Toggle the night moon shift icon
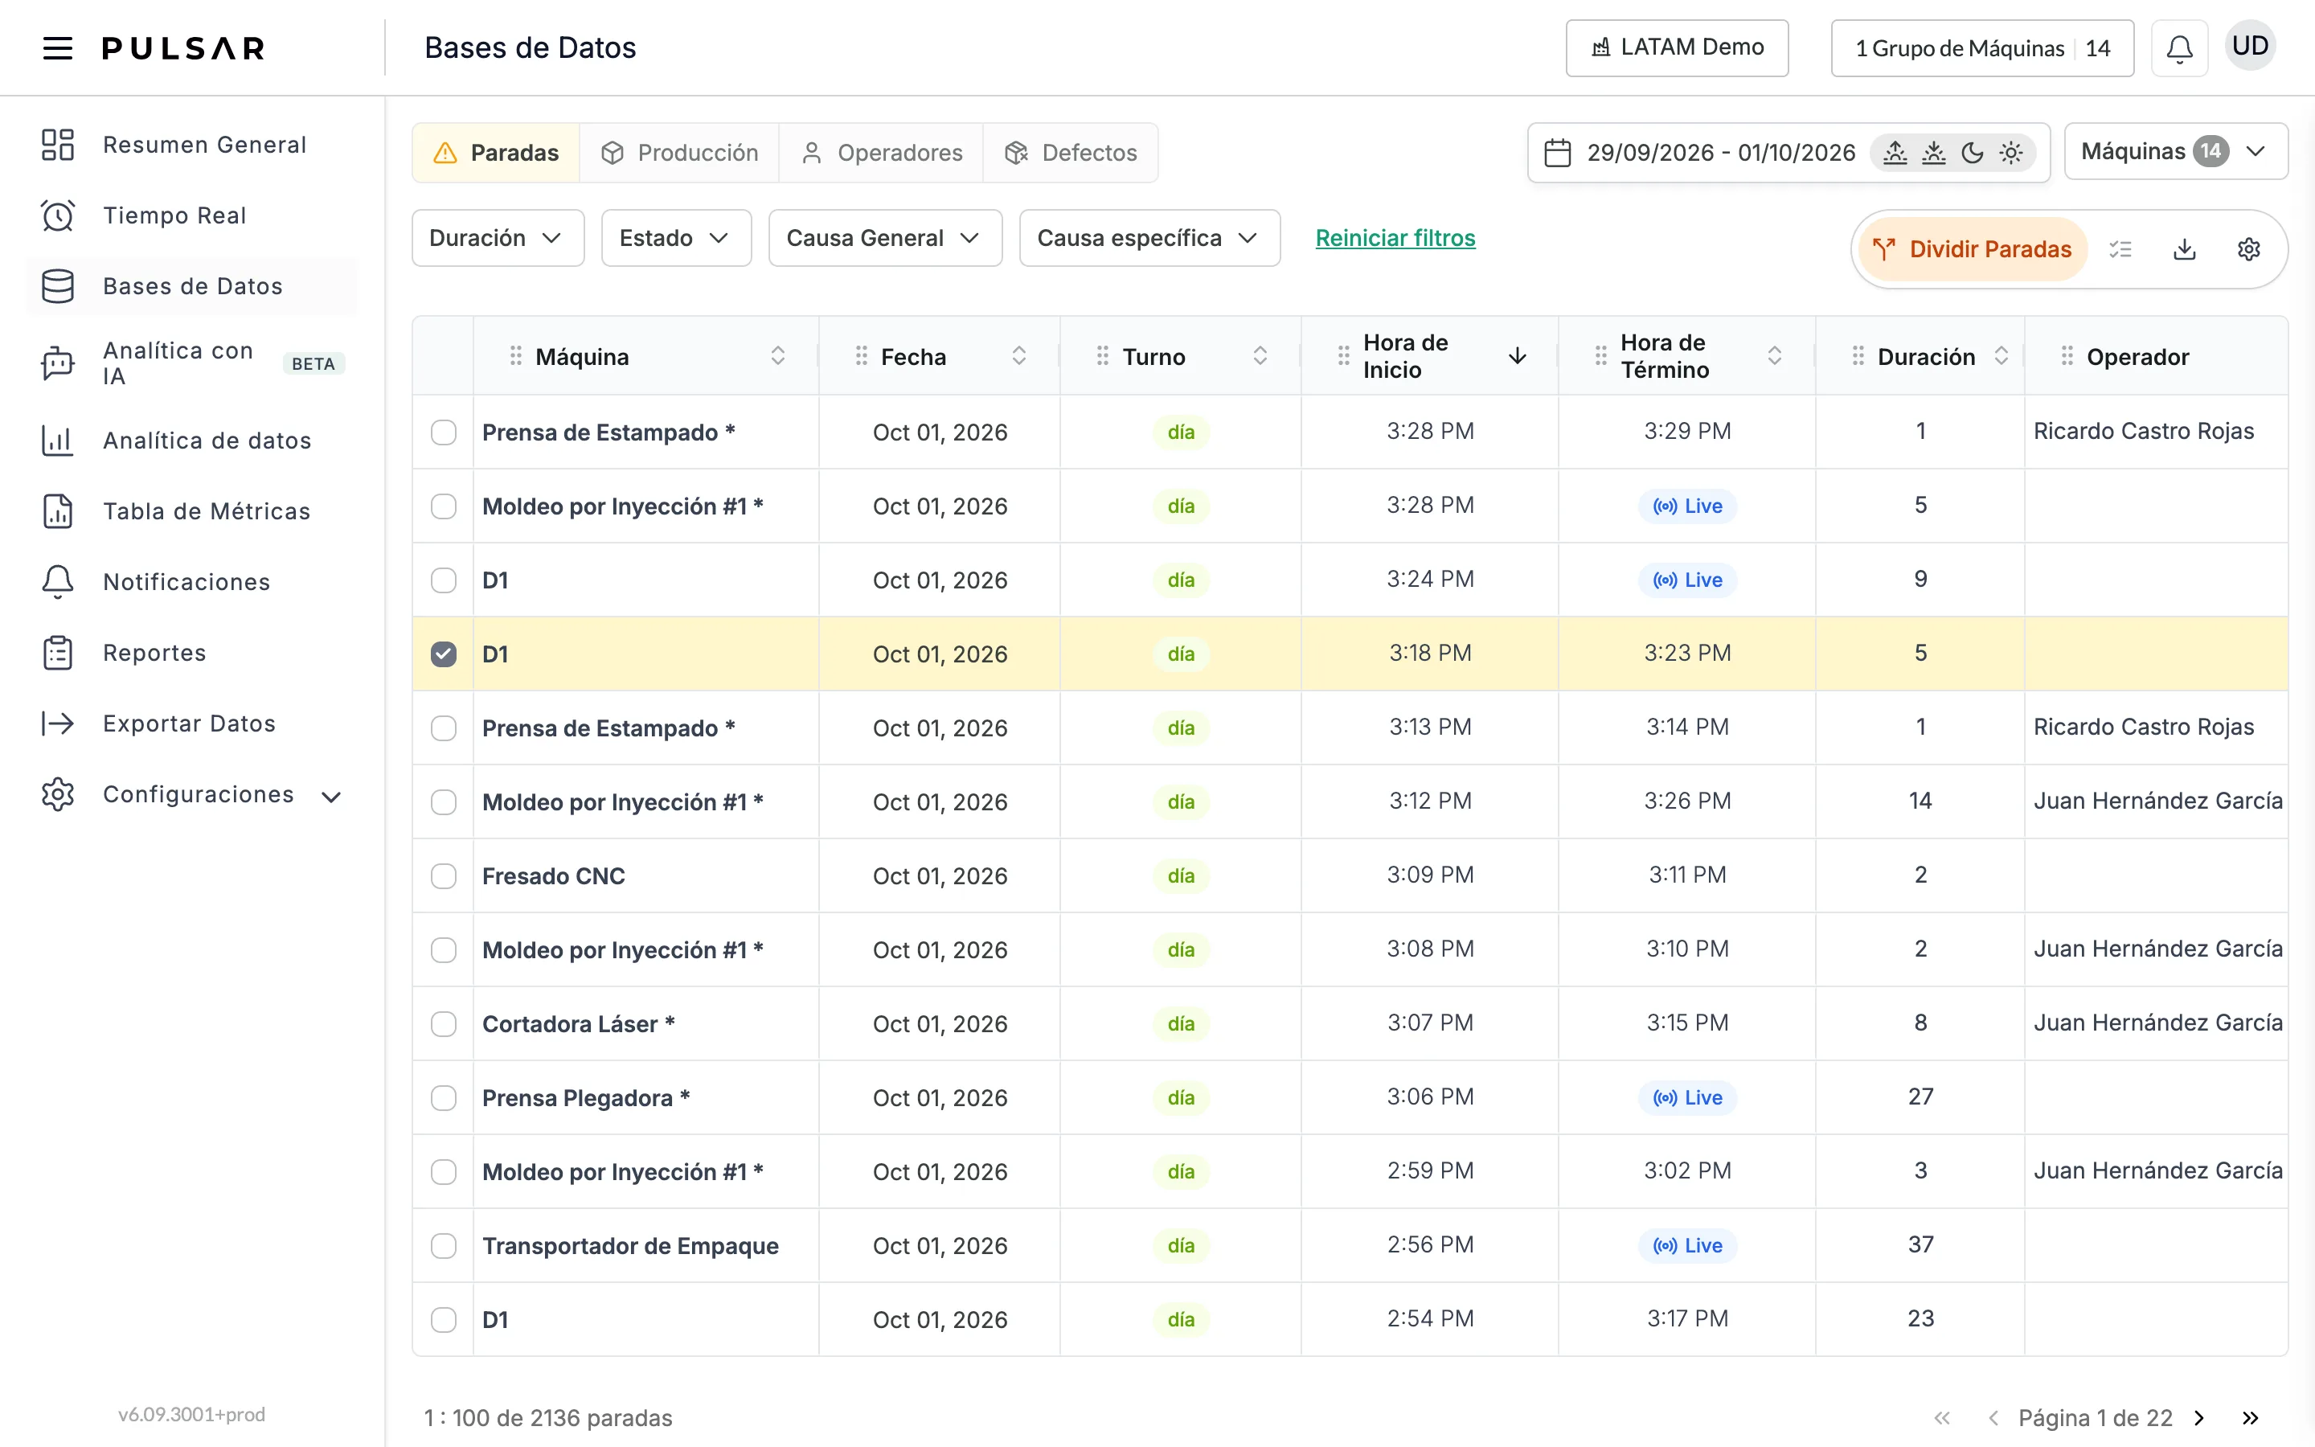 tap(1973, 153)
